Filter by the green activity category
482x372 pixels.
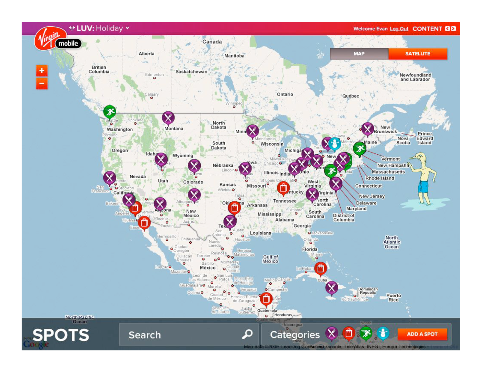click(x=365, y=333)
